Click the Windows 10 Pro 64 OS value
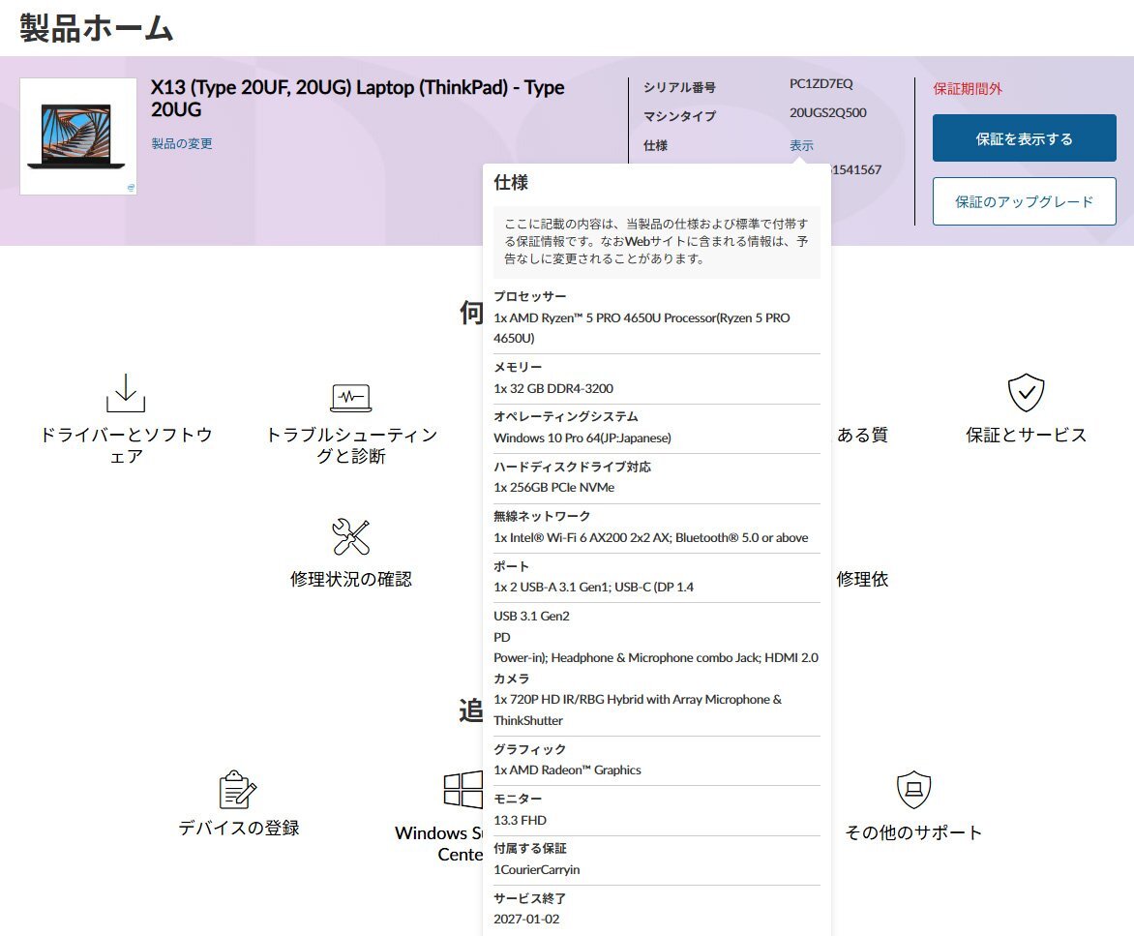 click(x=582, y=438)
